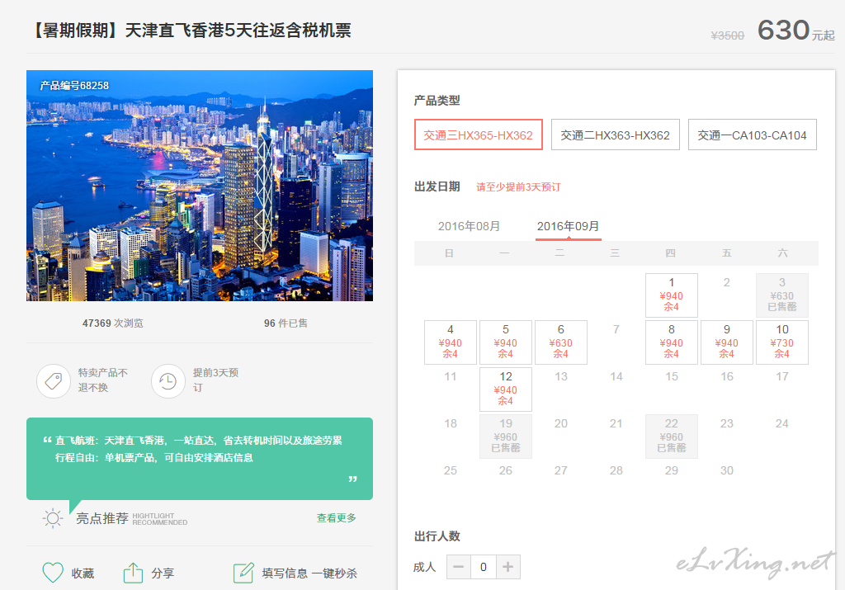
Task: Click sold-out date September 19 ¥960
Action: pyautogui.click(x=506, y=437)
